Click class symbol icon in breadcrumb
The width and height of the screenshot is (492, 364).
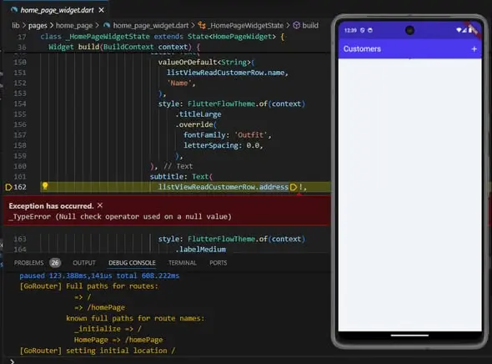pyautogui.click(x=202, y=25)
